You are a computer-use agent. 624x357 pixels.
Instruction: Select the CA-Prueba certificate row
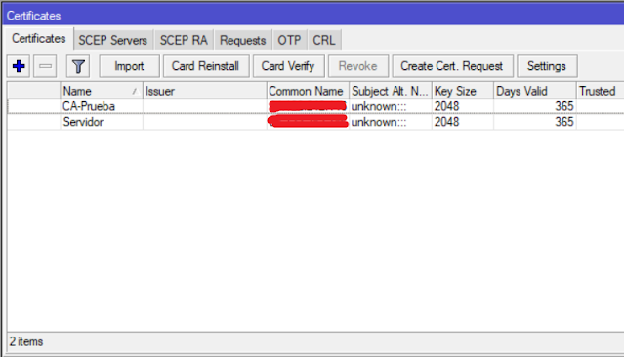[x=315, y=106]
